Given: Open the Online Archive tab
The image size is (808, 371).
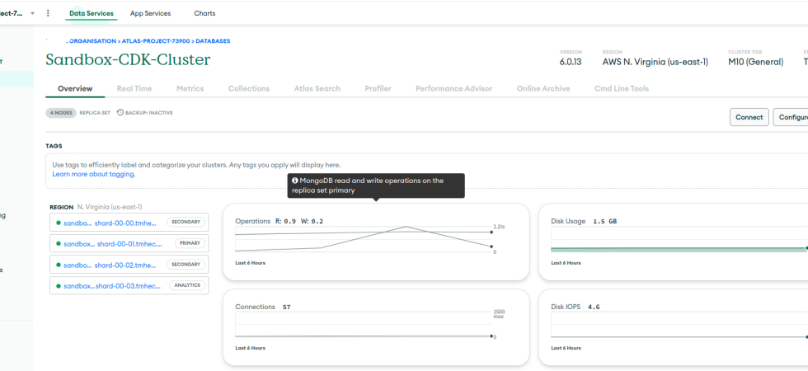Looking at the screenshot, I should click(x=543, y=89).
